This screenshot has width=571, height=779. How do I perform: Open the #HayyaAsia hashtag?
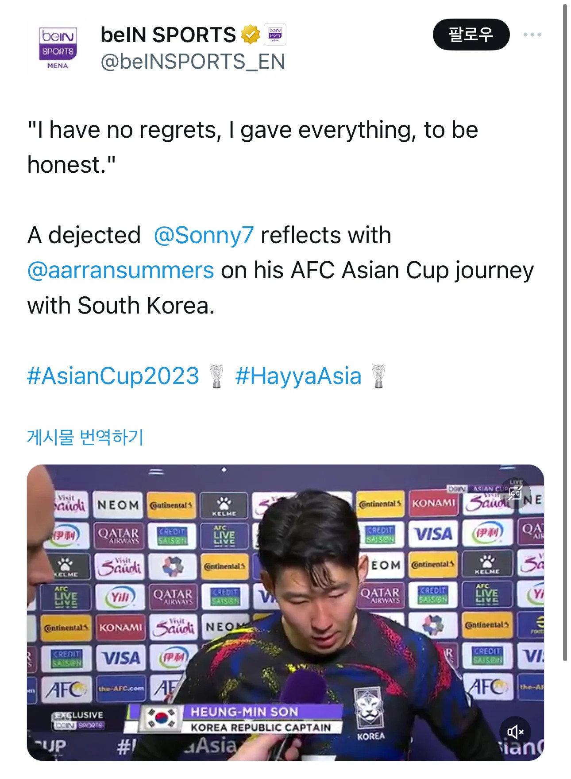point(298,376)
